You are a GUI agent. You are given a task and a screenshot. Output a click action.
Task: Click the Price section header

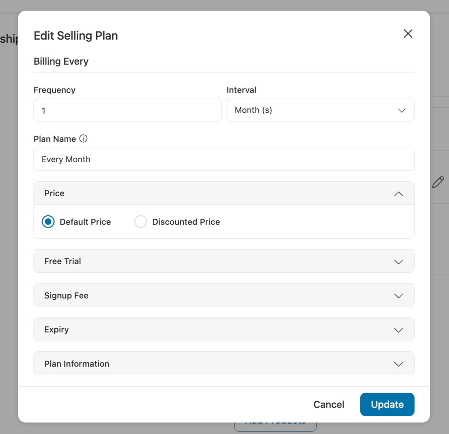(x=223, y=193)
